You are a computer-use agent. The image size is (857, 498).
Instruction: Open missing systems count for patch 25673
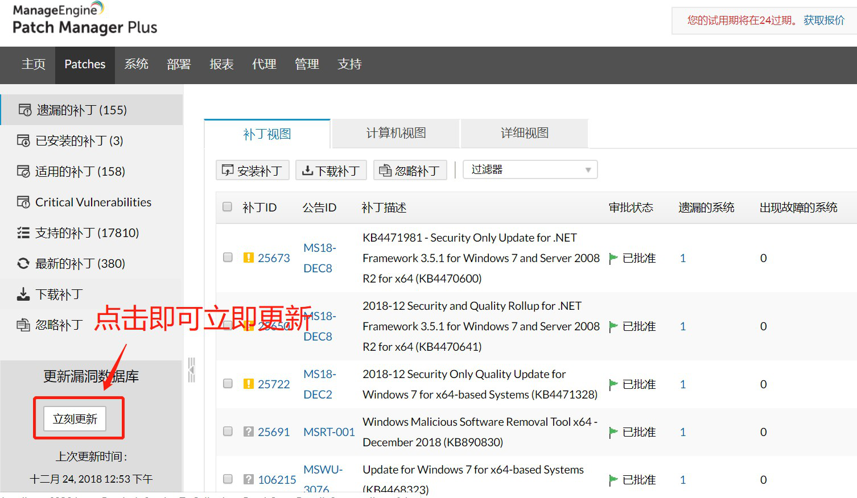683,258
